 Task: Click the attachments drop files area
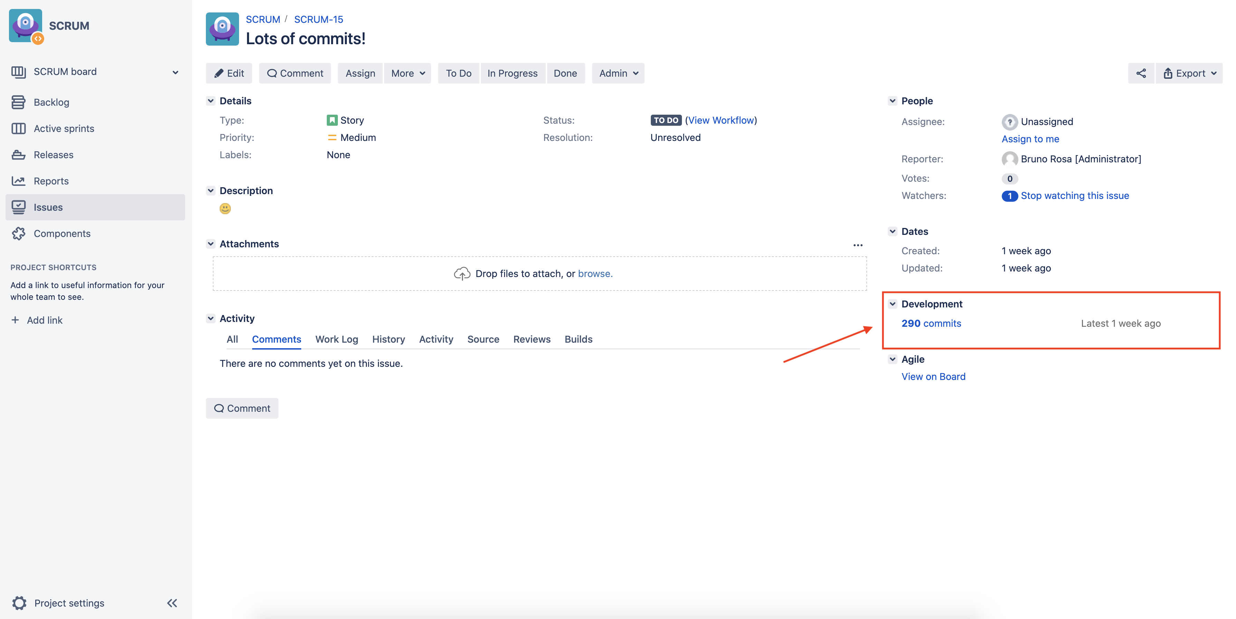539,274
